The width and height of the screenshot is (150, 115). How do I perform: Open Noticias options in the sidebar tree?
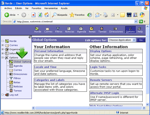(x=16, y=86)
